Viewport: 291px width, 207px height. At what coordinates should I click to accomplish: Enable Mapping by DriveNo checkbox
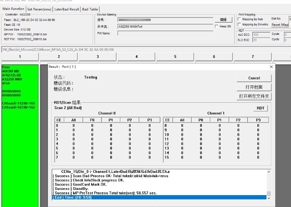coord(239,25)
